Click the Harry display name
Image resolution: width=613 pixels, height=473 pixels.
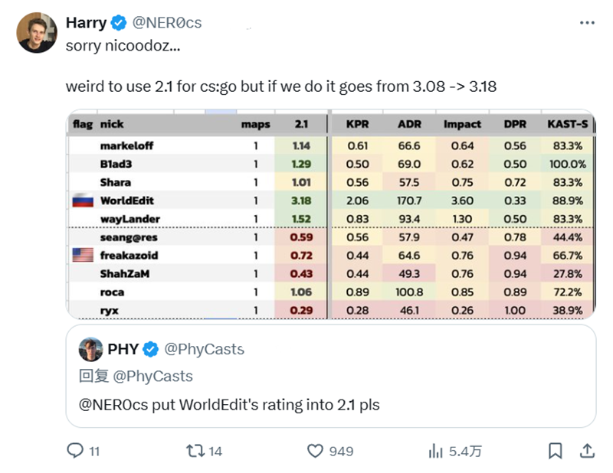(87, 23)
